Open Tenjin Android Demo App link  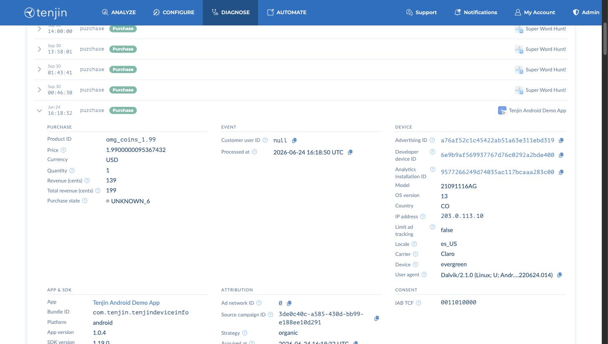pos(126,303)
